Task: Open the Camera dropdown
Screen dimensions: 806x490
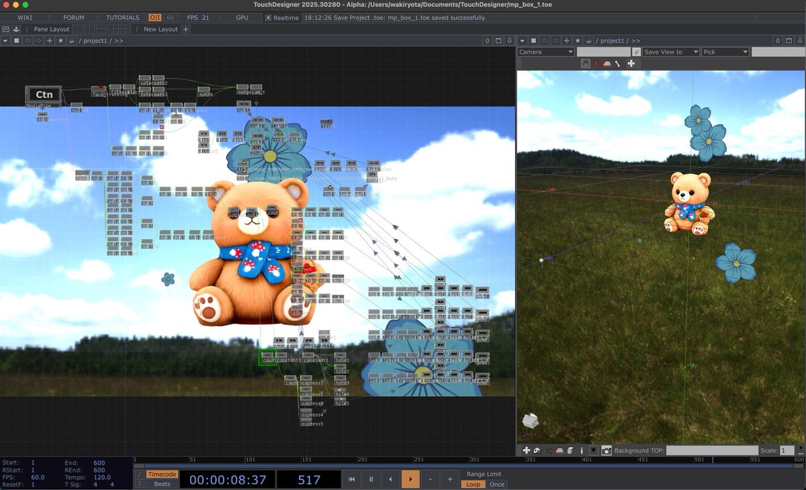Action: pyautogui.click(x=545, y=52)
